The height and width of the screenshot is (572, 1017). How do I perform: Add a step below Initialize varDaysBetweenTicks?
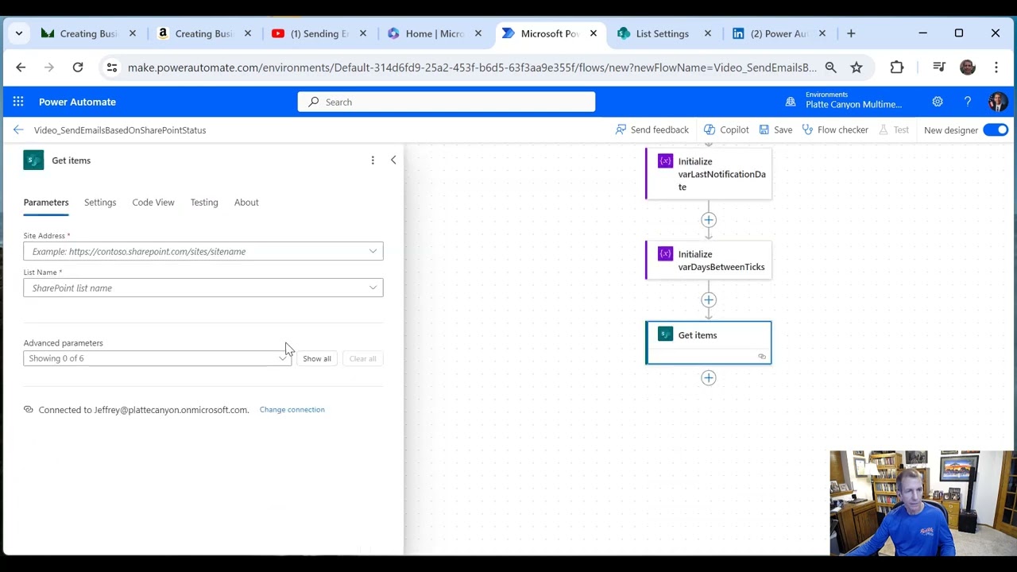pos(709,300)
